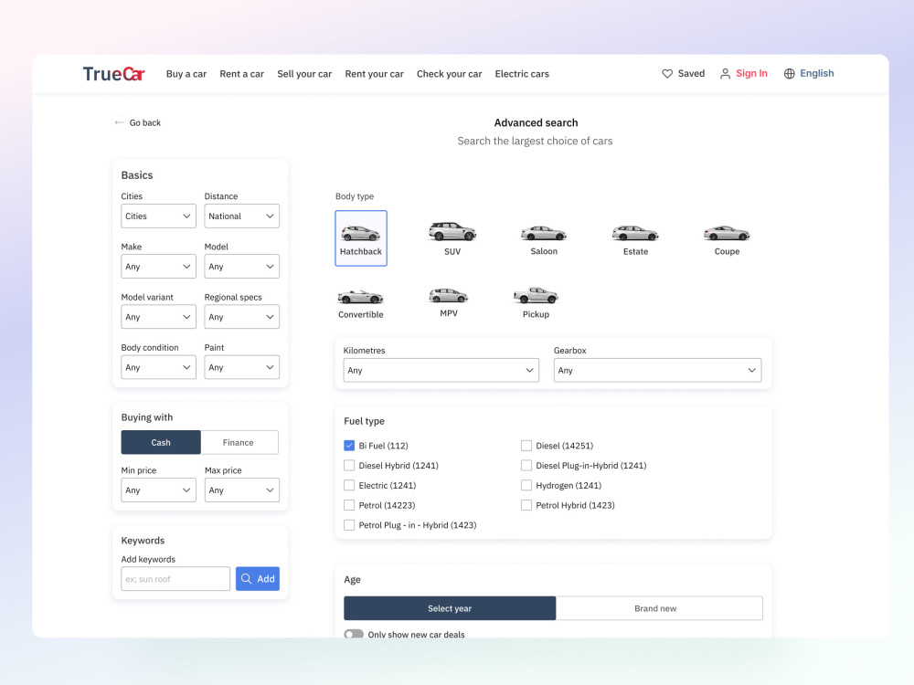The image size is (914, 685).
Task: Click the Add keywords input field
Action: coord(175,579)
